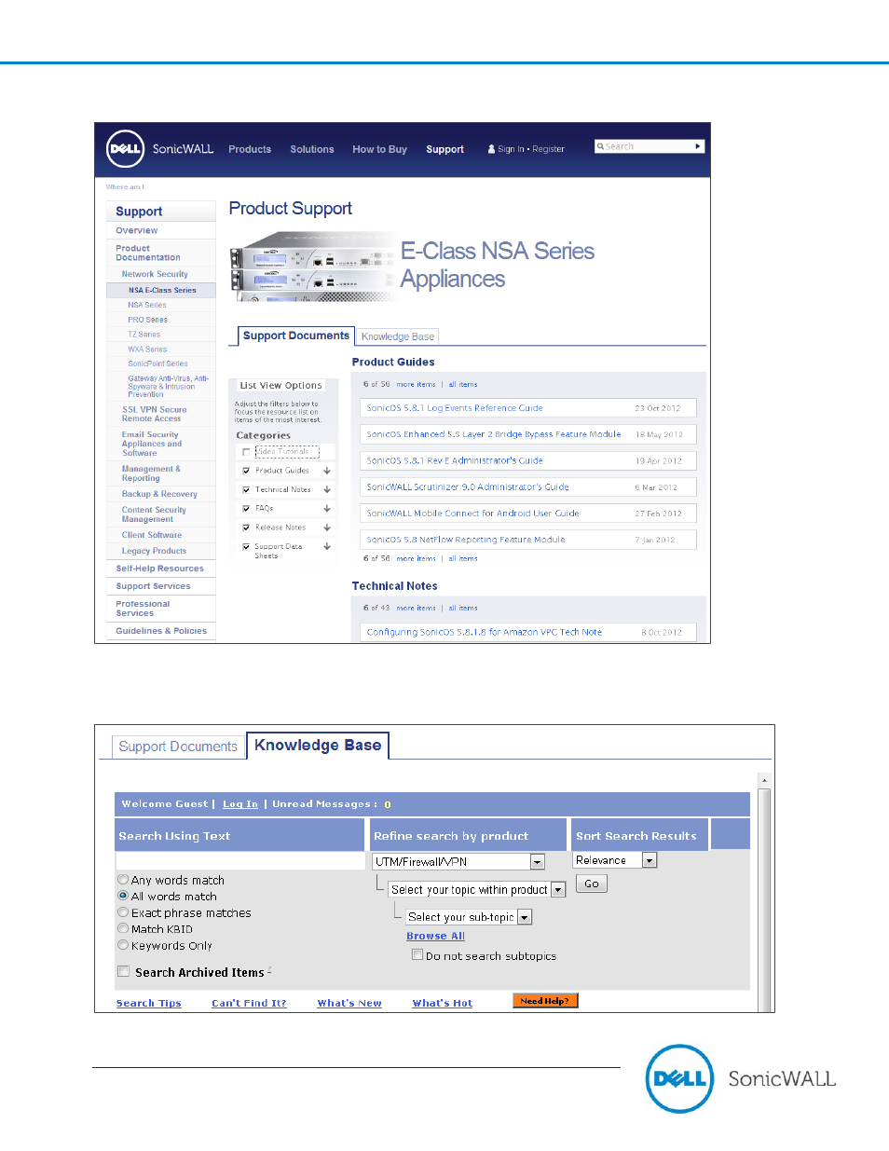
Task: Open the Select your sub-topic dropdown
Action: click(x=468, y=917)
